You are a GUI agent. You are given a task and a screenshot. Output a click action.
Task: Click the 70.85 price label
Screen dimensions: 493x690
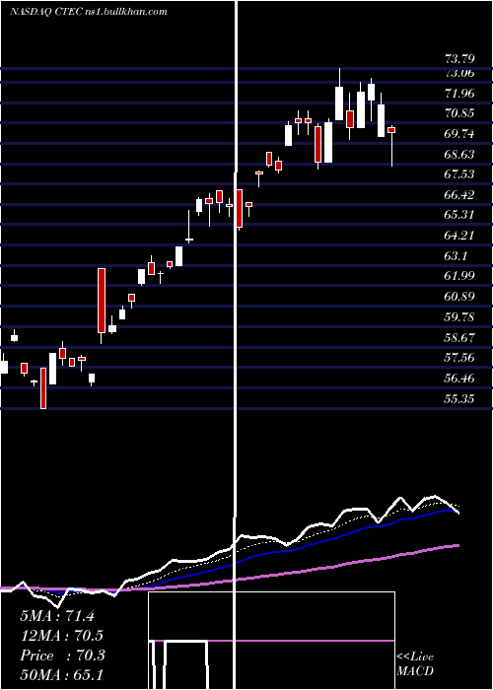point(460,113)
